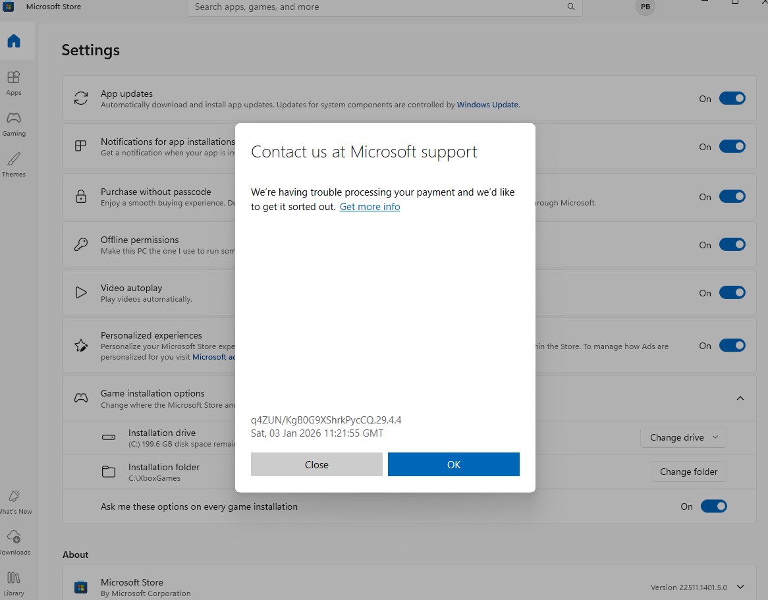Click the Personalized experiences star icon

(81, 345)
